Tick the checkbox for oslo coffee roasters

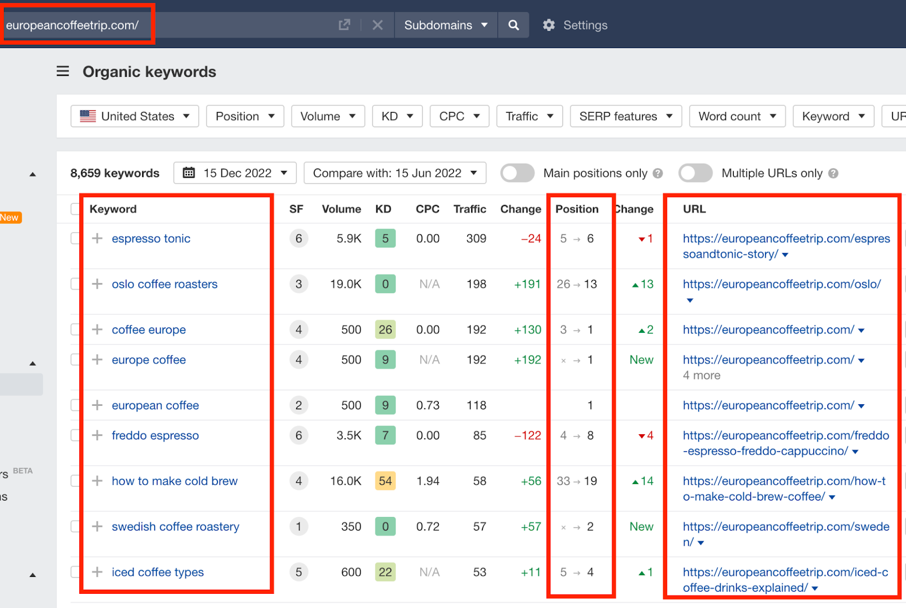[75, 284]
